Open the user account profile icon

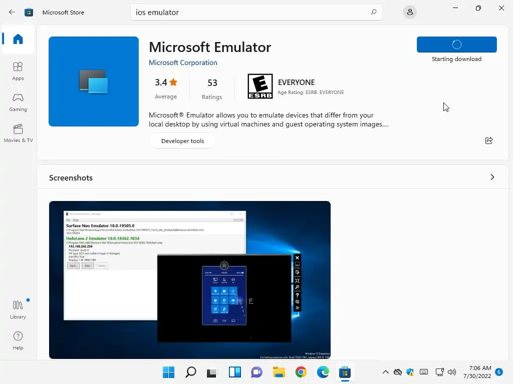click(410, 12)
